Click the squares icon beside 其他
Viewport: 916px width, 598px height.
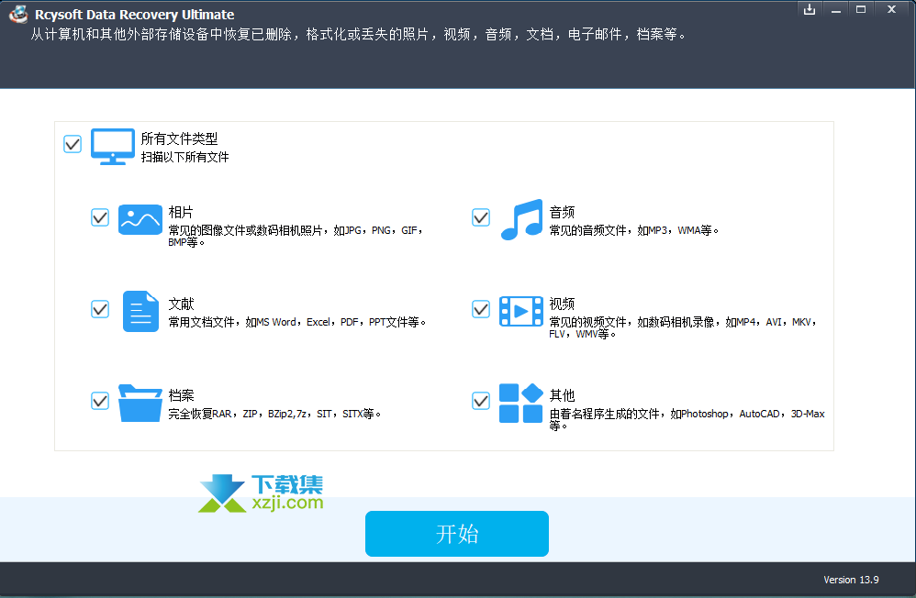[x=521, y=403]
